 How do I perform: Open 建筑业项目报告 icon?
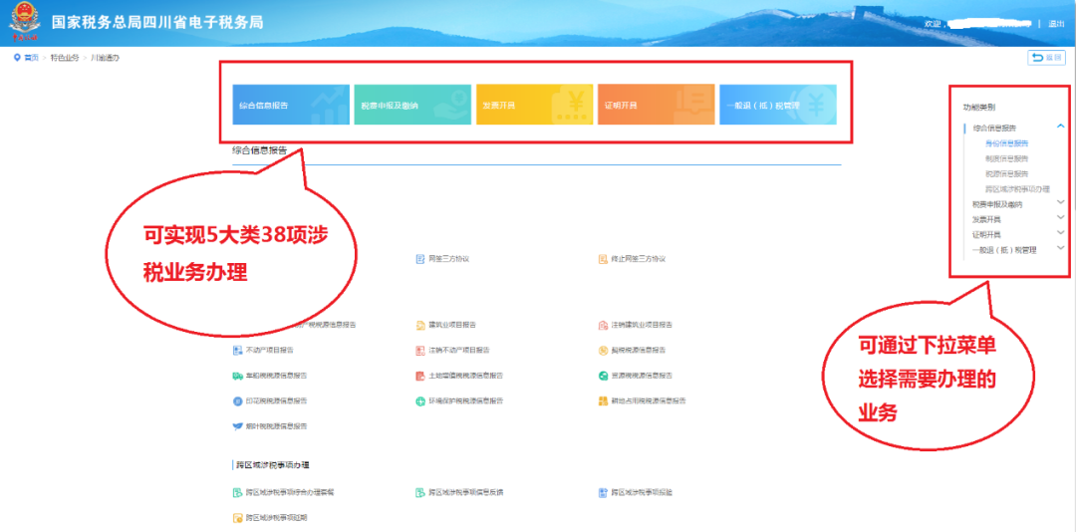pos(420,325)
